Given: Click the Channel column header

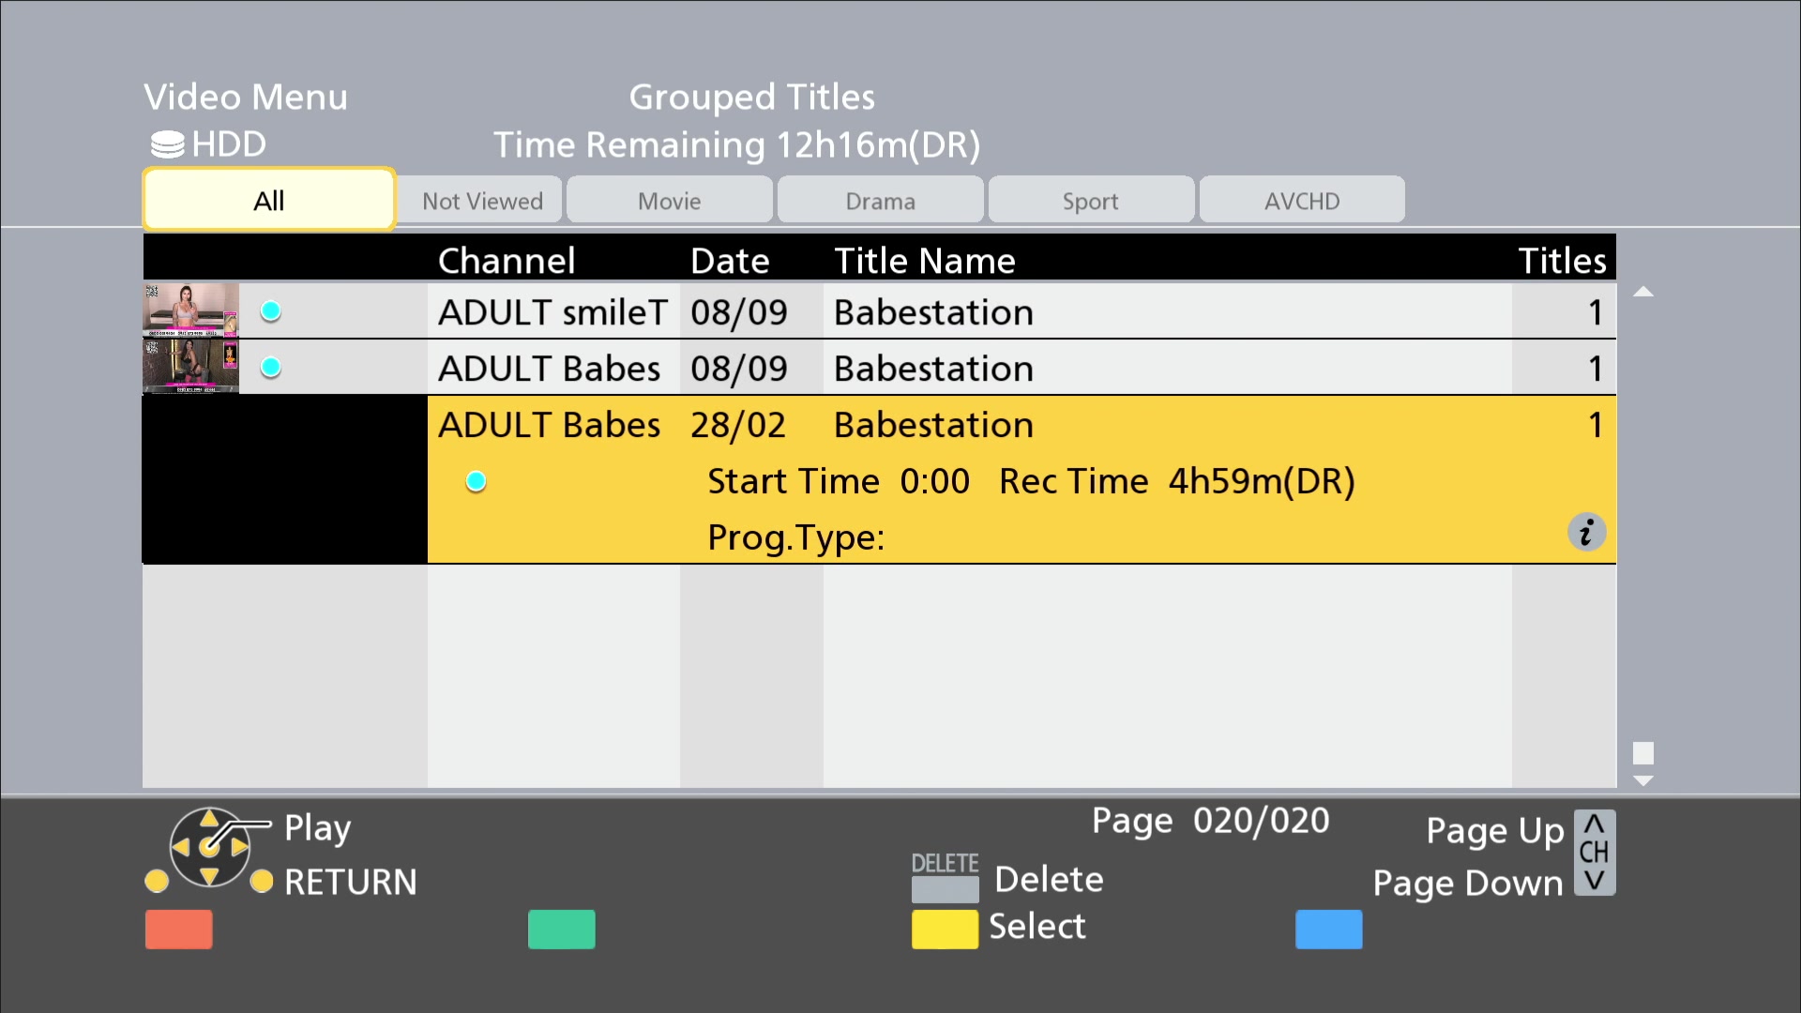Looking at the screenshot, I should click(507, 261).
